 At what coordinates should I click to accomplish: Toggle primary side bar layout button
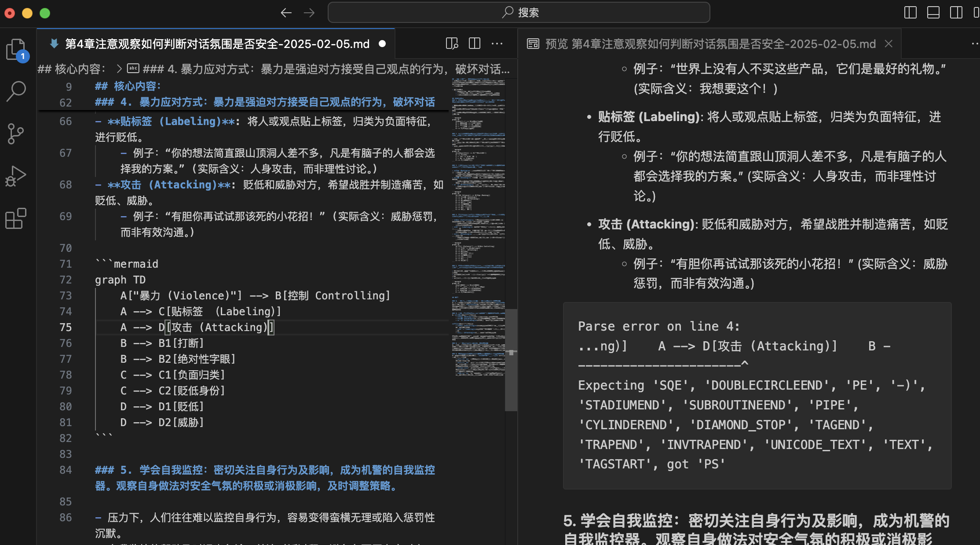[910, 13]
